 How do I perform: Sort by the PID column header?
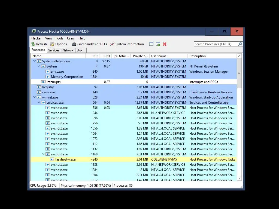click(93, 56)
